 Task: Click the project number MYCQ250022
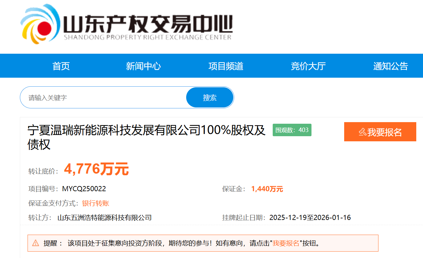click(84, 189)
